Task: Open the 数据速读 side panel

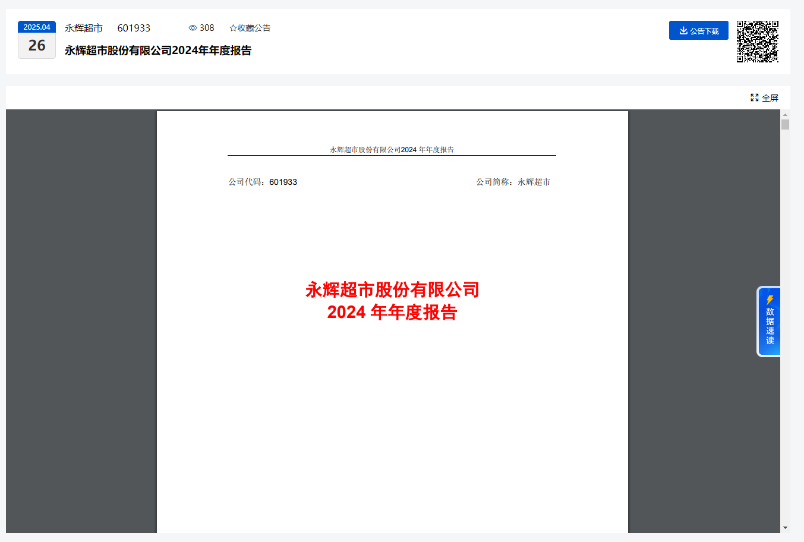Action: point(769,322)
